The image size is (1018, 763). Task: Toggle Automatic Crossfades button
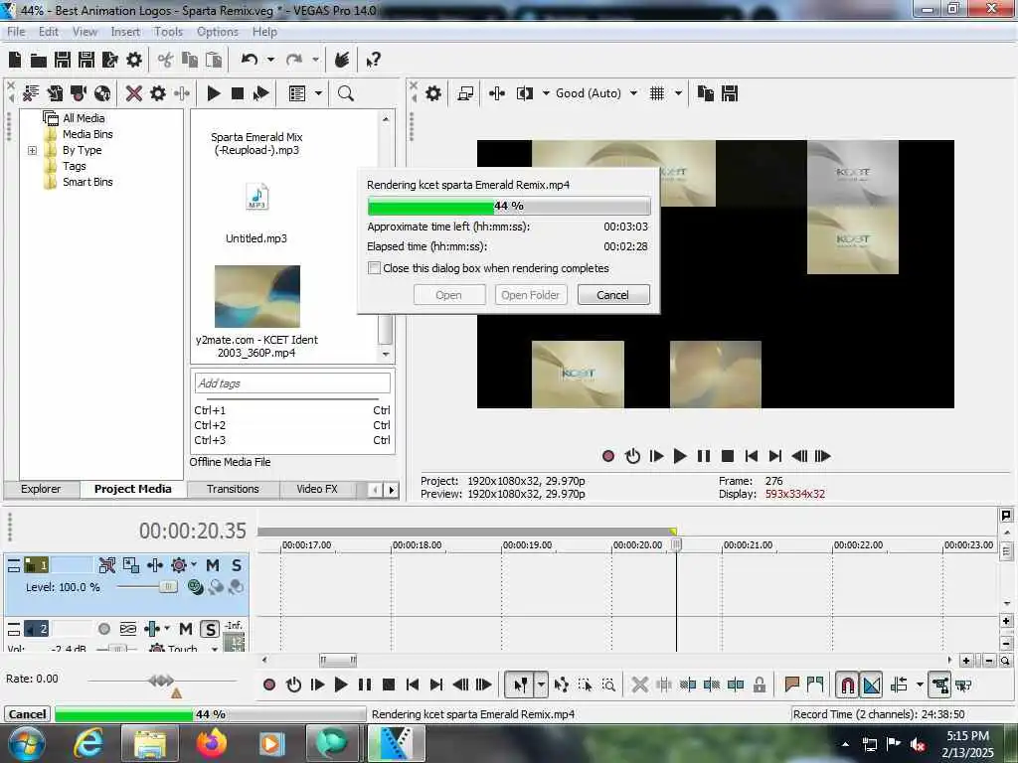point(871,685)
